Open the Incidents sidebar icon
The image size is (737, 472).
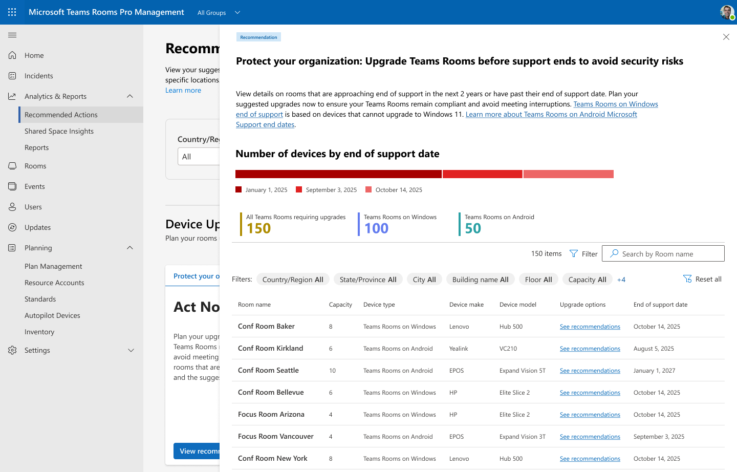12,76
